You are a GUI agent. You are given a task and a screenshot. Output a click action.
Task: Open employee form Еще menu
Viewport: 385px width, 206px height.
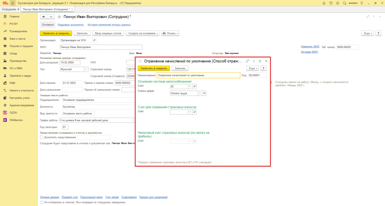click(368, 33)
